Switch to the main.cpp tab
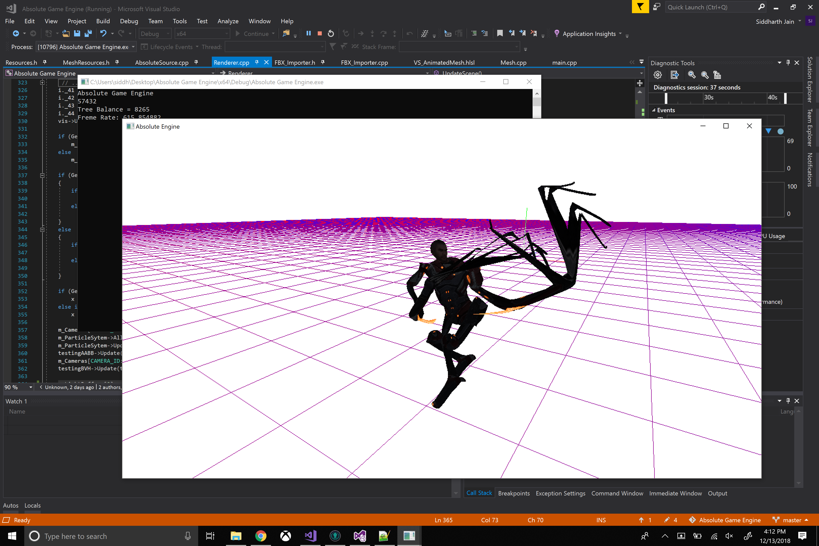The image size is (819, 546). (564, 63)
